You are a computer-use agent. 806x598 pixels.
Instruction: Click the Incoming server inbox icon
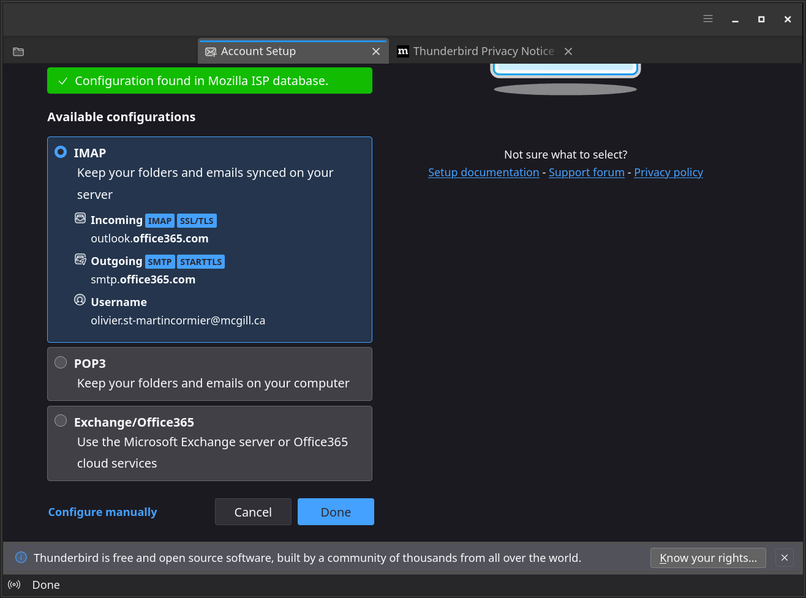click(x=80, y=218)
